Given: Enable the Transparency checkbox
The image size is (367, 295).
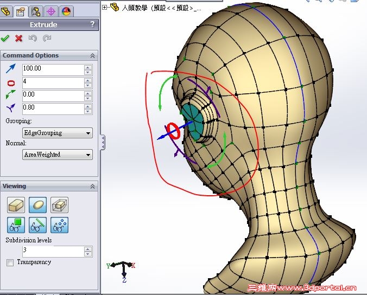Looking at the screenshot, I should click(x=10, y=263).
